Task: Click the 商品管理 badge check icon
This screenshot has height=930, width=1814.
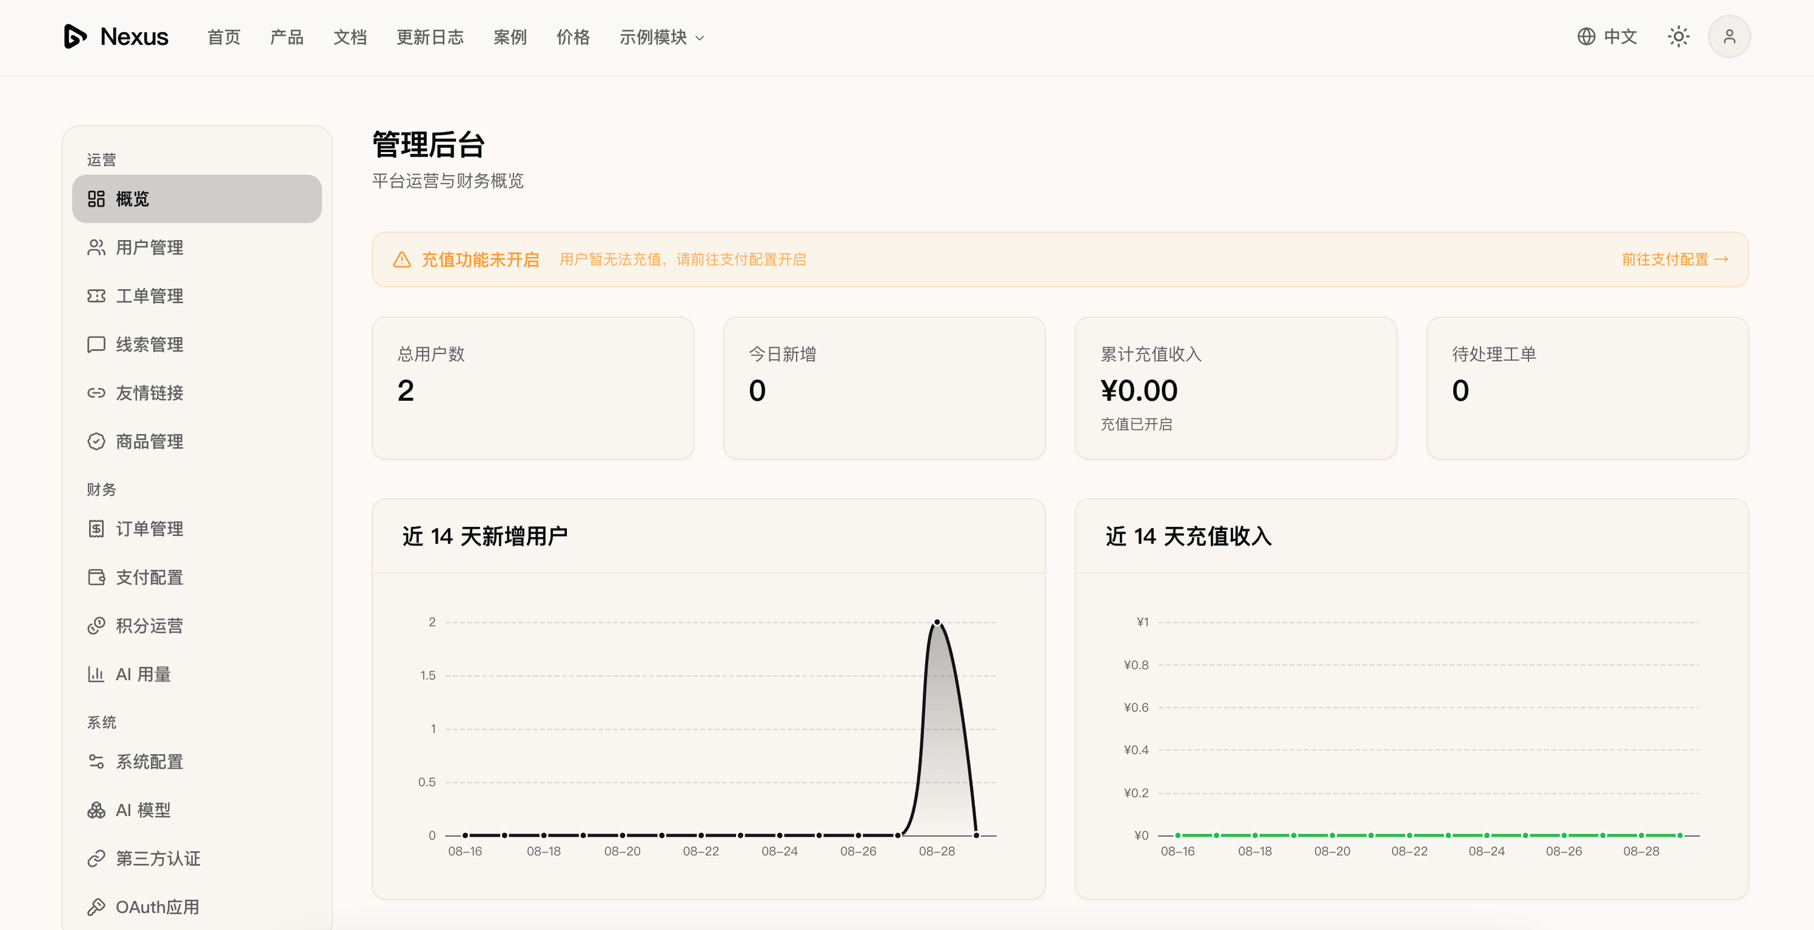Action: pos(96,441)
